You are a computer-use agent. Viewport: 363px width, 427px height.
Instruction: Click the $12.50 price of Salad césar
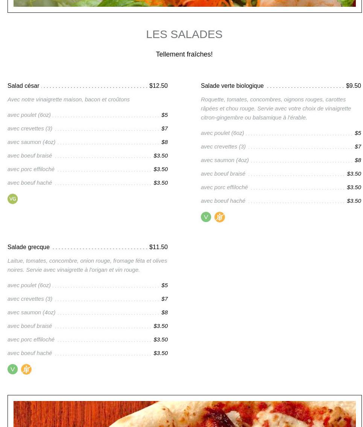[x=158, y=86]
